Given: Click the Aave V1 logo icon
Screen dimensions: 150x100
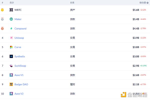Looking at the screenshot, I should point(11,75).
